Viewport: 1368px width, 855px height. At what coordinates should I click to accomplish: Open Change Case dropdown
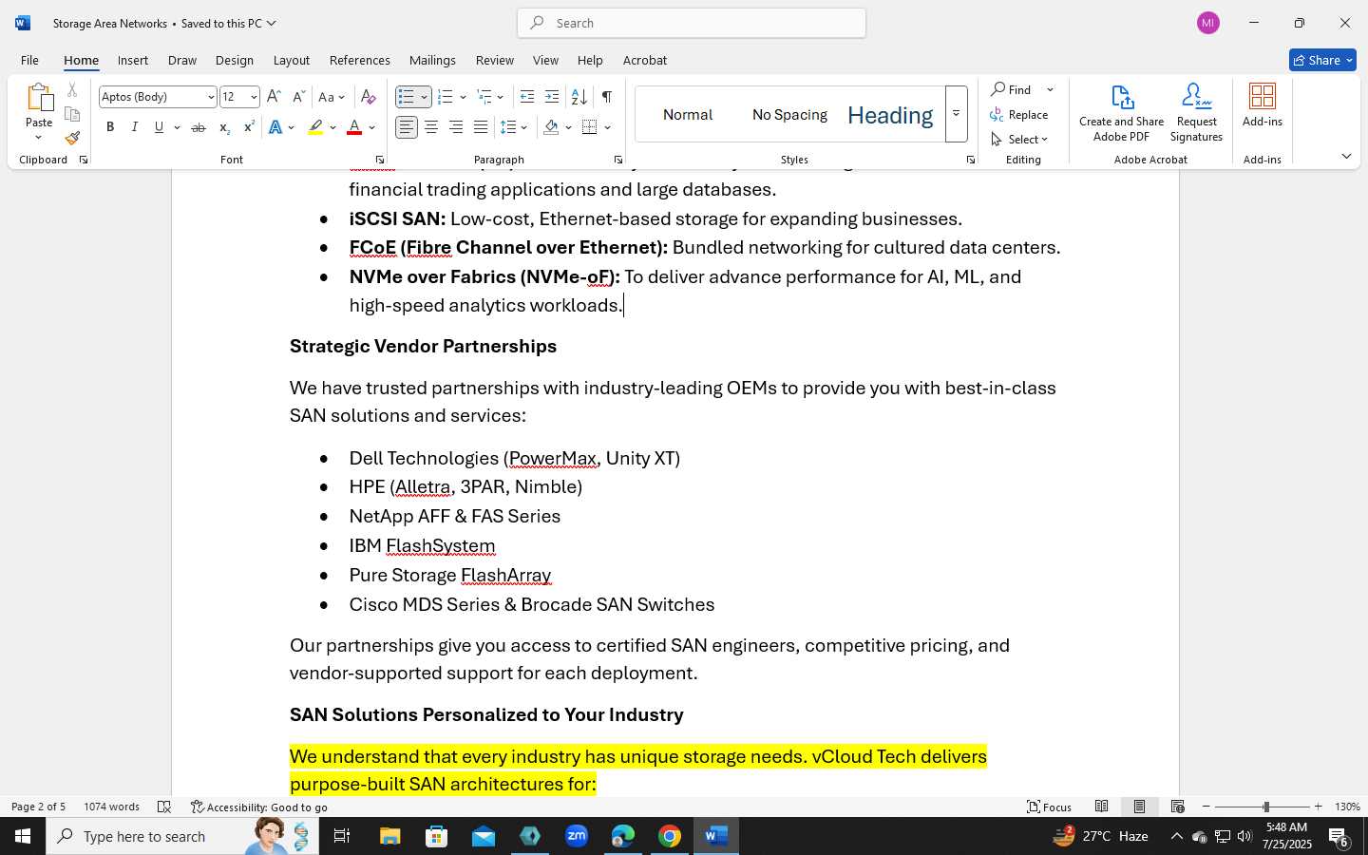coord(332,97)
